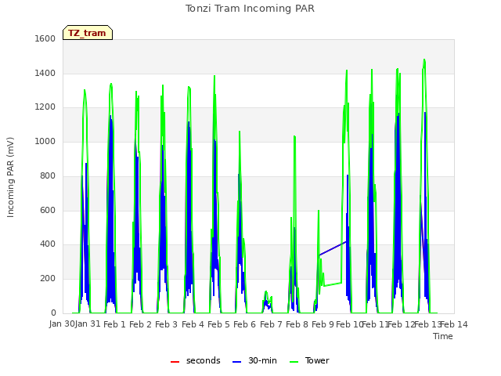Click the Feb 6 x-axis label
Viewport: 501px width, 376px height.
pyautogui.click(x=245, y=324)
